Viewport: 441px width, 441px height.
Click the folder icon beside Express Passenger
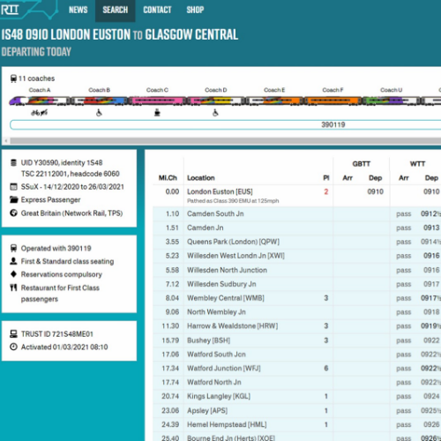13,200
